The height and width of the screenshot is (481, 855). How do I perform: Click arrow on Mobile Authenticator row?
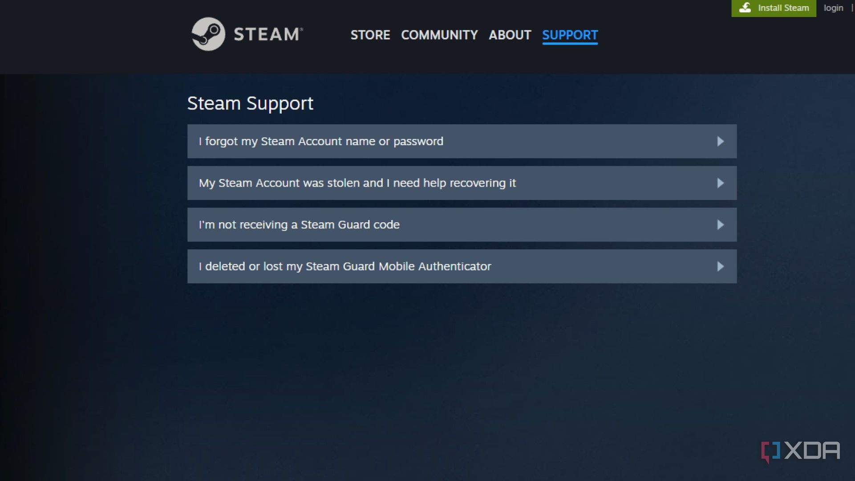(720, 266)
